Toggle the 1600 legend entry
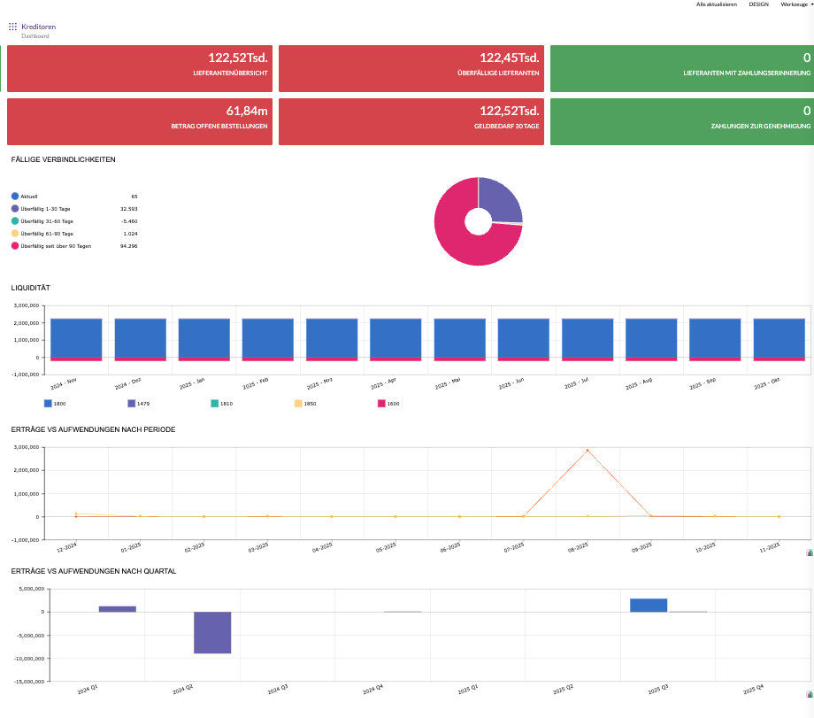The image size is (814, 718). coord(382,403)
